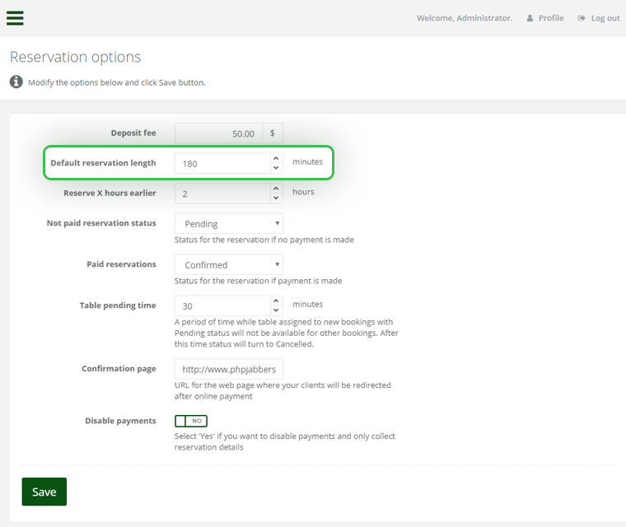Click the Profile user icon
This screenshot has width=626, height=527.
point(530,18)
